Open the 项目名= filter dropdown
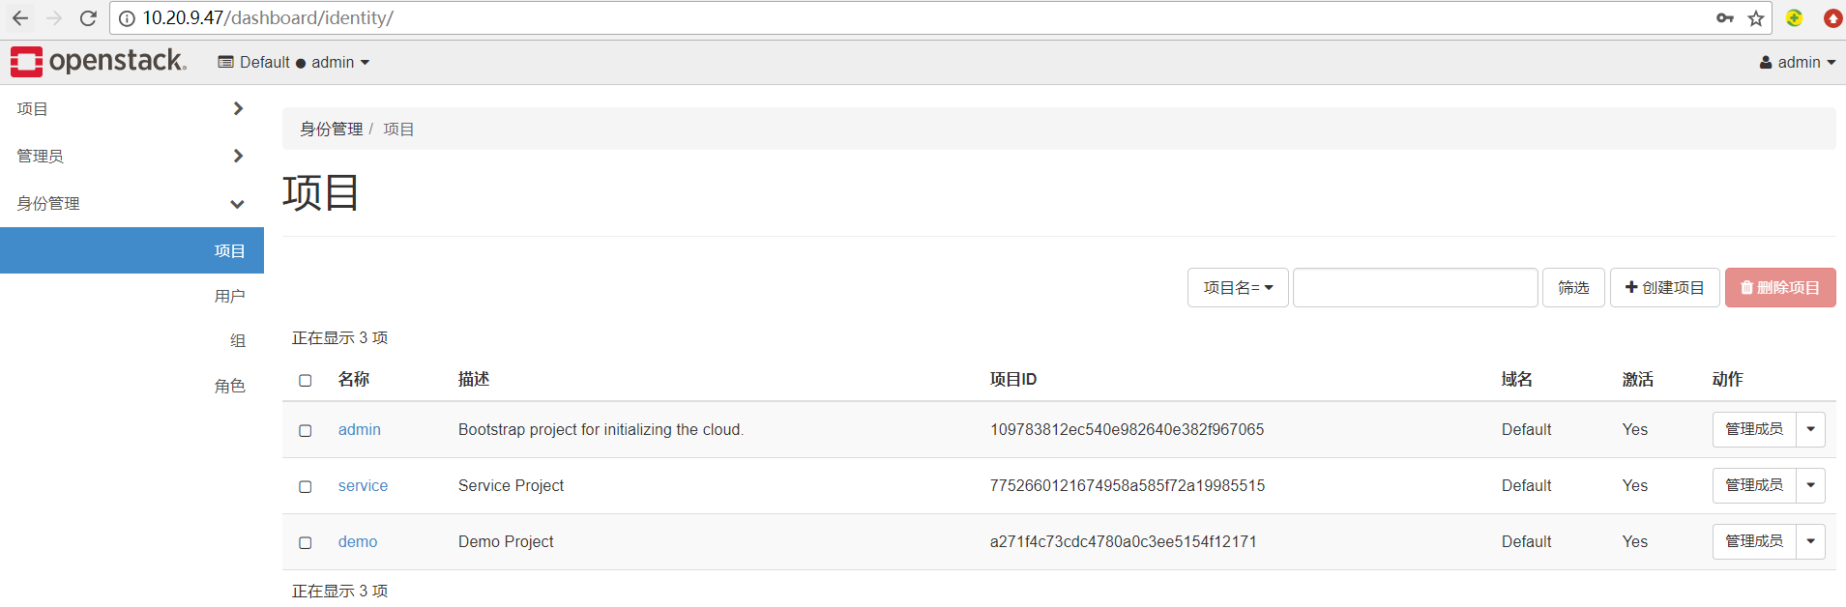Viewport: 1846px width, 607px height. [x=1238, y=287]
